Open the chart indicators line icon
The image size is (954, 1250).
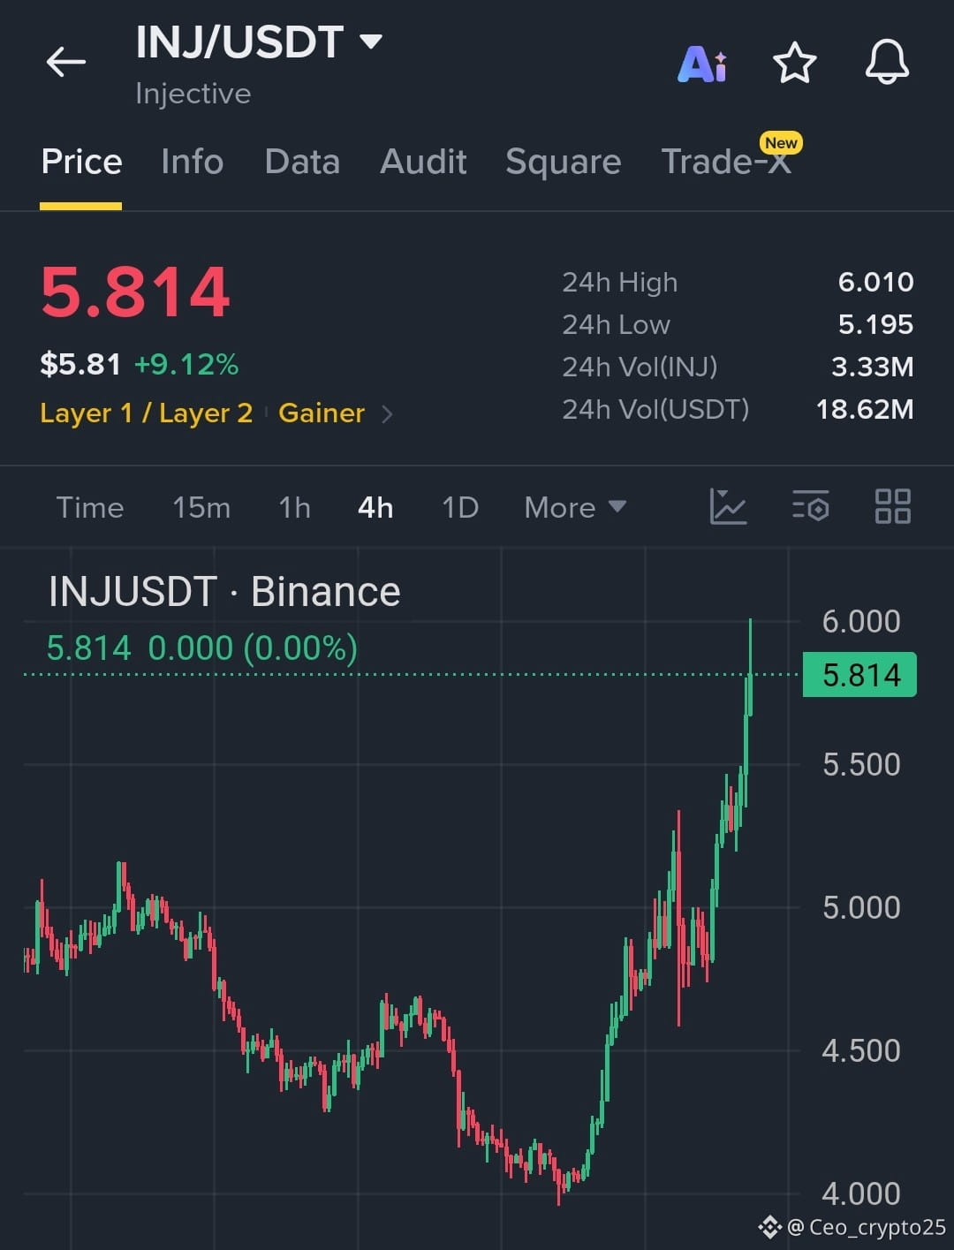728,507
